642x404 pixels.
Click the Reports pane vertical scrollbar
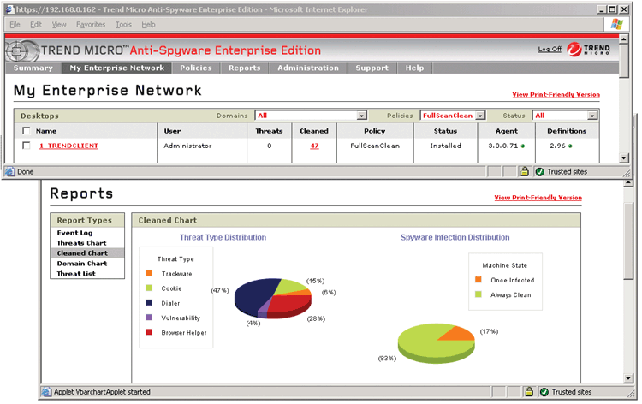(x=631, y=282)
